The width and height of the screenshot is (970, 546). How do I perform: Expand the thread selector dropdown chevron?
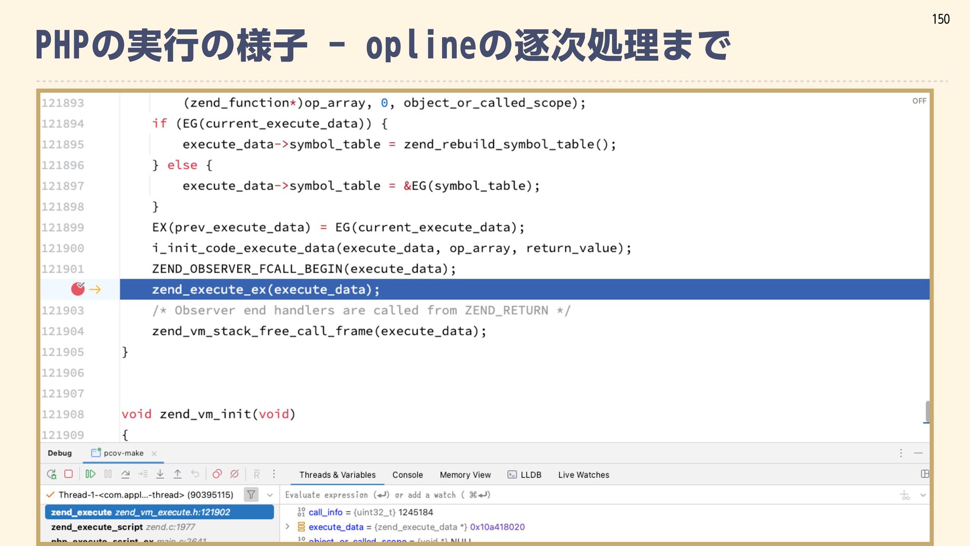click(x=270, y=495)
